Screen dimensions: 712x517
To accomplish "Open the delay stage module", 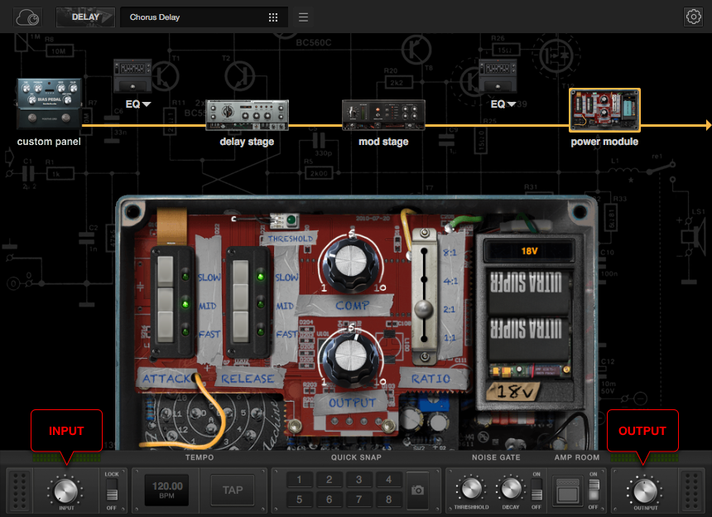I will pyautogui.click(x=247, y=115).
